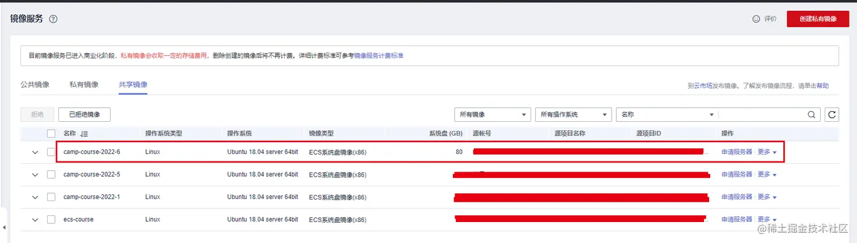Click the 已拒绝镜像 button
This screenshot has width=857, height=243.
[84, 114]
